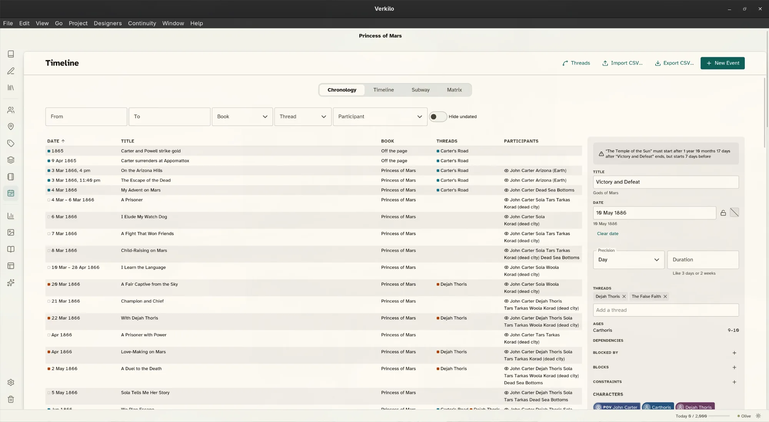Open the open-book icon in sidebar
Image resolution: width=769 pixels, height=422 pixels.
point(11,249)
